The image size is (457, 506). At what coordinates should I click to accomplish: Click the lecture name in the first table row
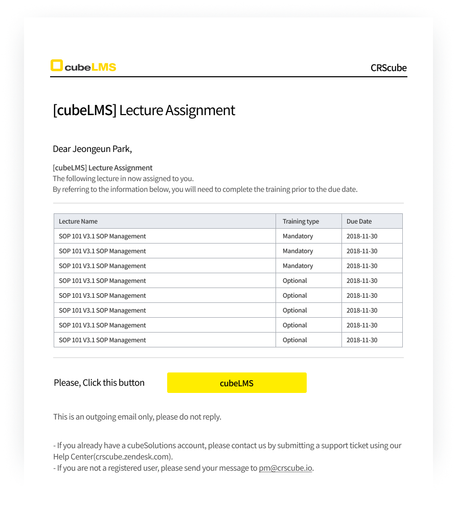click(102, 236)
